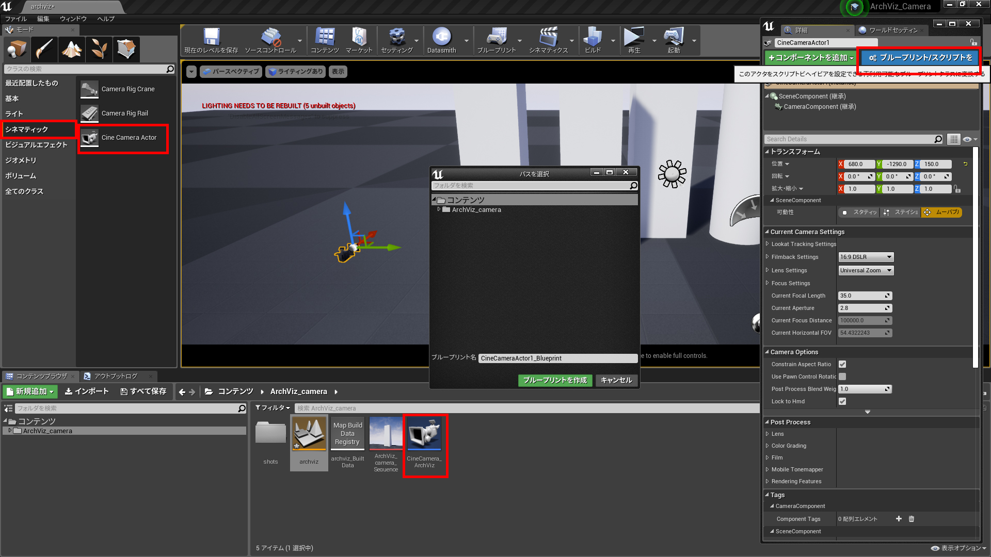The width and height of the screenshot is (991, 557).
Task: Select Geometry editing mode cube icon
Action: point(126,49)
